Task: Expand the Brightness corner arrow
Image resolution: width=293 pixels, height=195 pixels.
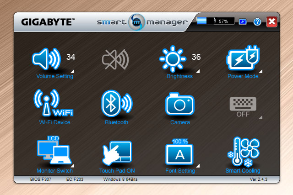Action: pos(198,71)
